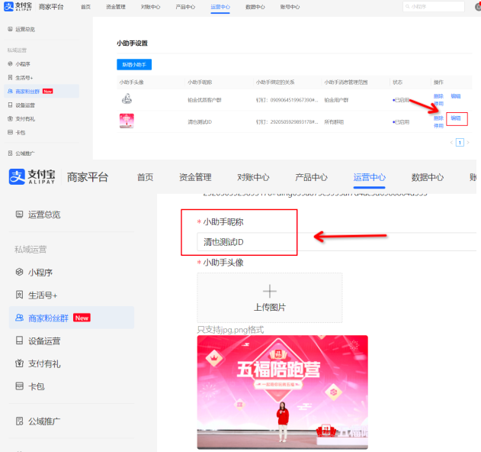This screenshot has height=452, width=481.
Task: Click 删除 in the 铂金优质客户群 row
Action: pos(438,96)
